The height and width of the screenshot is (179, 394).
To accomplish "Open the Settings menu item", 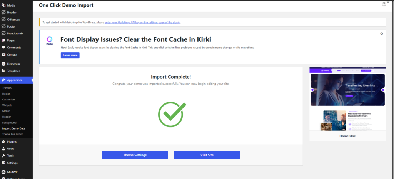I will coord(12,163).
